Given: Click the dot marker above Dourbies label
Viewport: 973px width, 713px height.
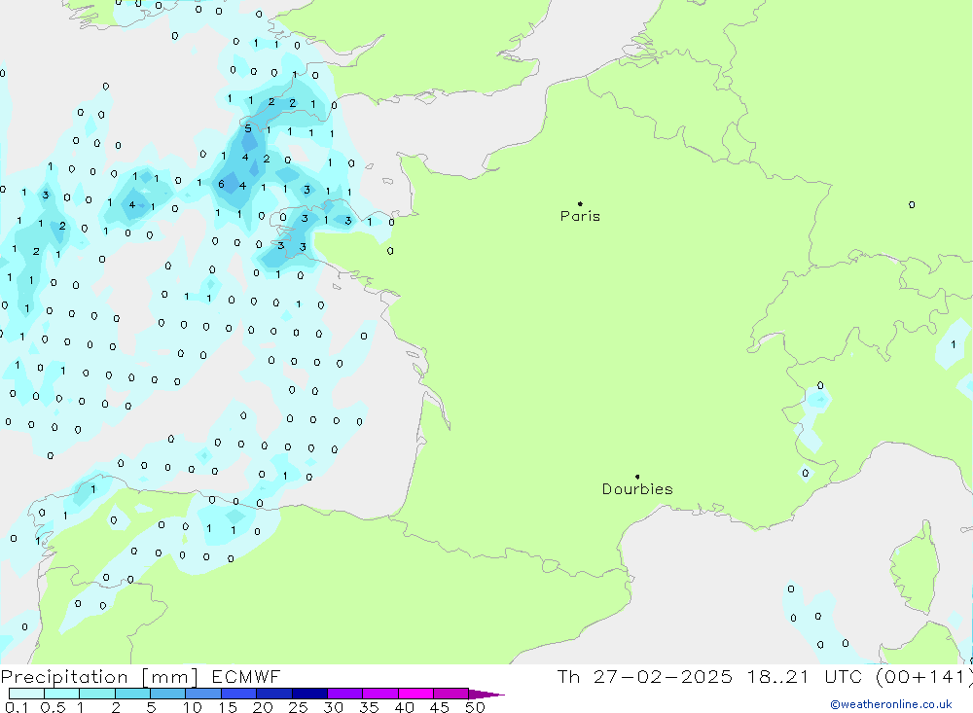Looking at the screenshot, I should click(x=637, y=477).
